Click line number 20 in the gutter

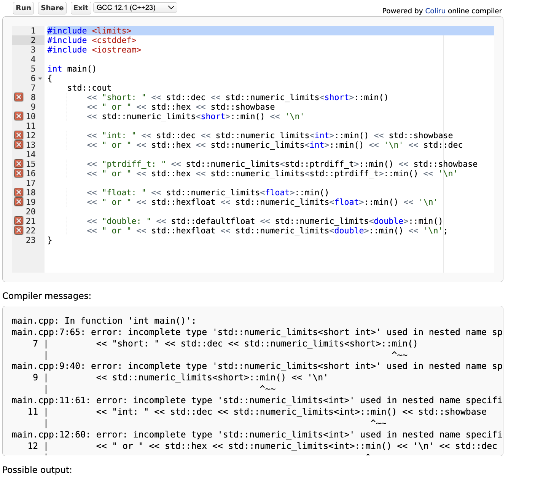coord(31,211)
